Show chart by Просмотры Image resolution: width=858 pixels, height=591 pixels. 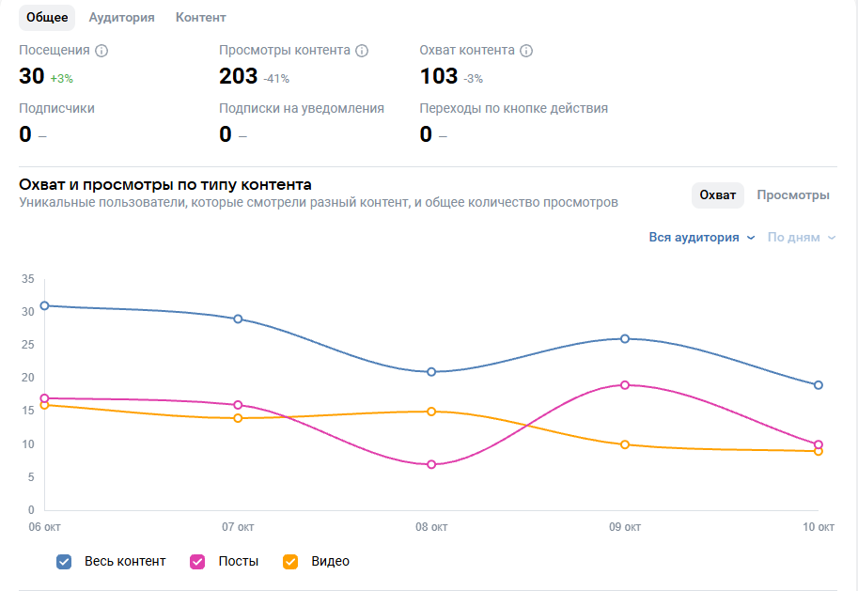coord(792,195)
